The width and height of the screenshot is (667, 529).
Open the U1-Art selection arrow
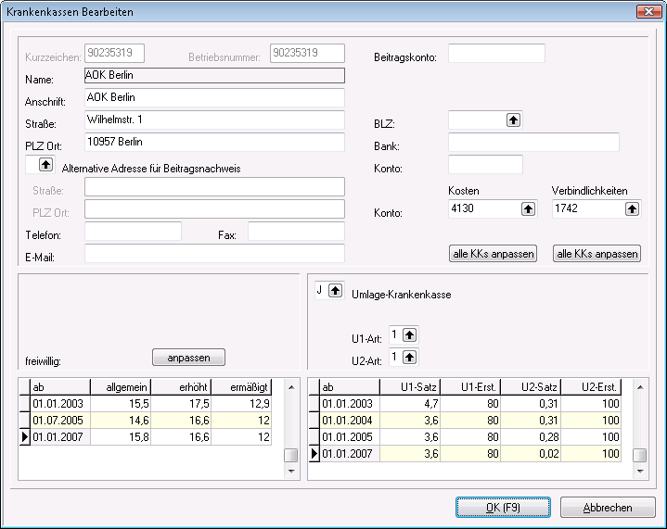click(409, 334)
